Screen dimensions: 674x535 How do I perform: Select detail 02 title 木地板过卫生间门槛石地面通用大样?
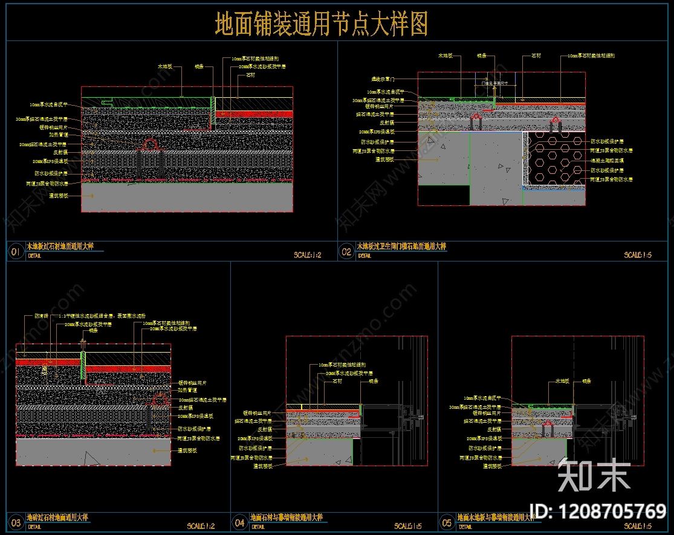pos(401,246)
